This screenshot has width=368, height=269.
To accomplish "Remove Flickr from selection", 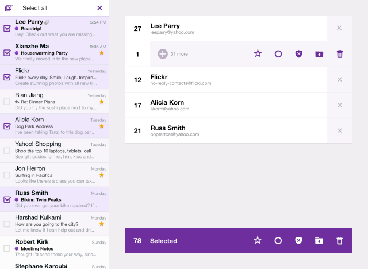I will (x=340, y=79).
